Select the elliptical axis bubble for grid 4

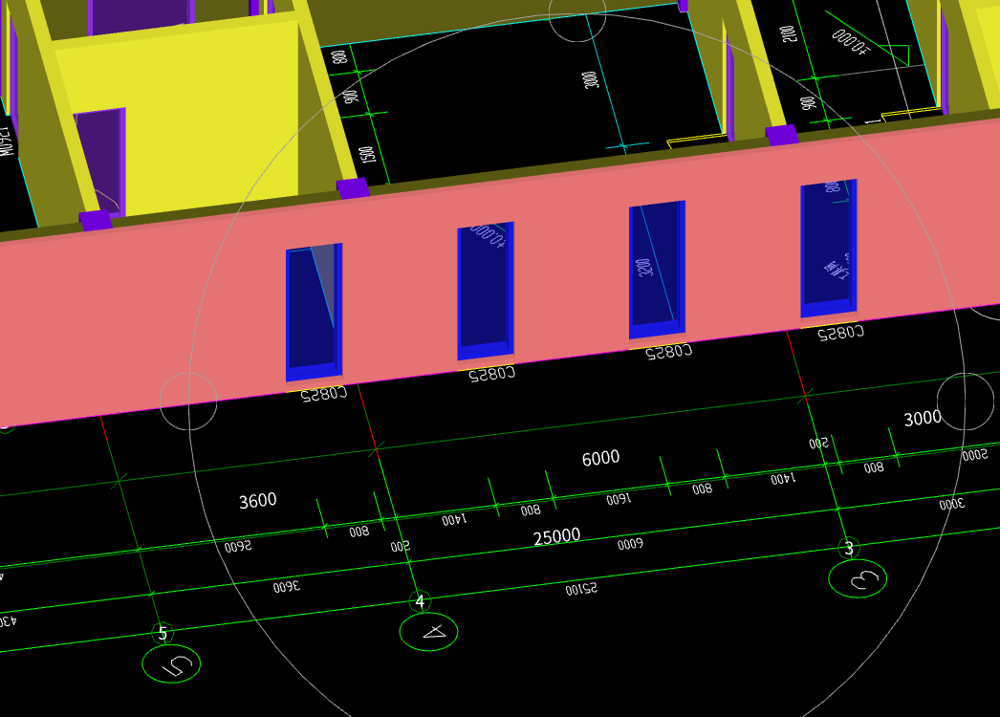(x=428, y=632)
